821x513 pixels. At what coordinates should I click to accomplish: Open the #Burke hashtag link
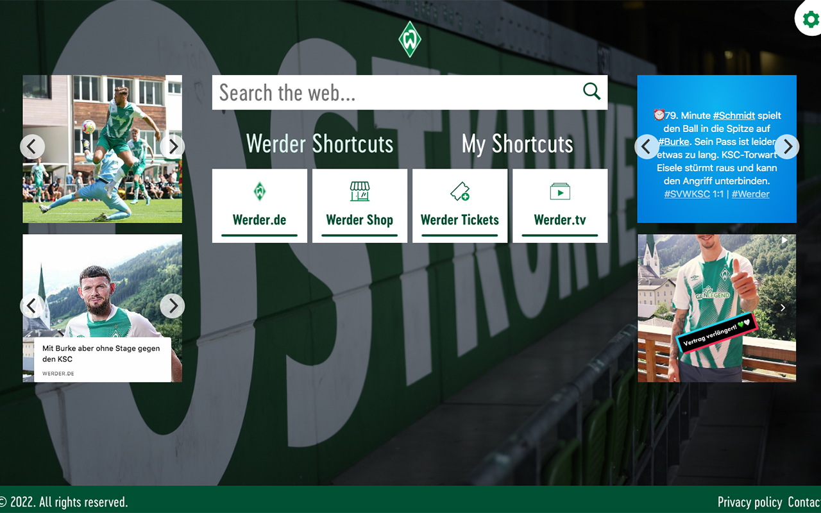click(x=673, y=142)
